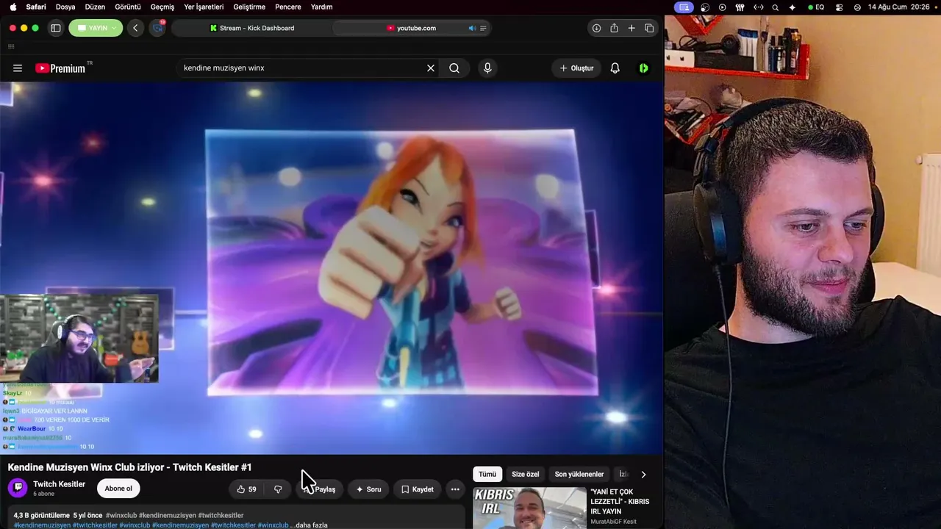
Task: Open the Twitch Kesitler channel name link
Action: tap(60, 484)
